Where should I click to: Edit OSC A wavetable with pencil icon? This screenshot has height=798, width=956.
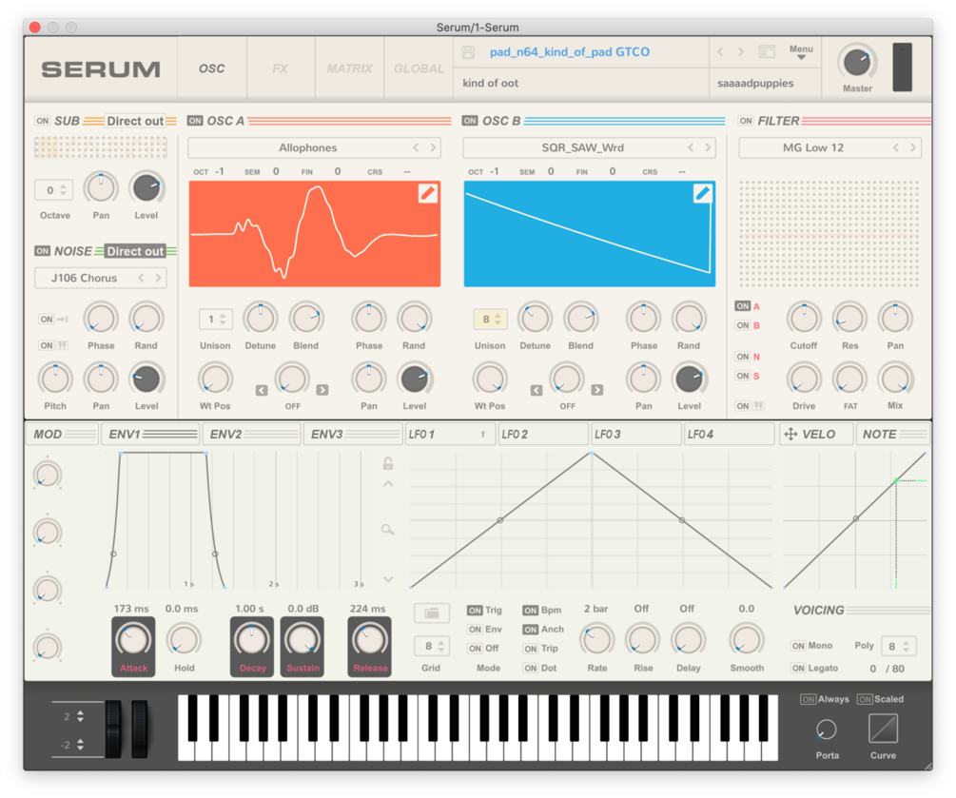coord(427,193)
